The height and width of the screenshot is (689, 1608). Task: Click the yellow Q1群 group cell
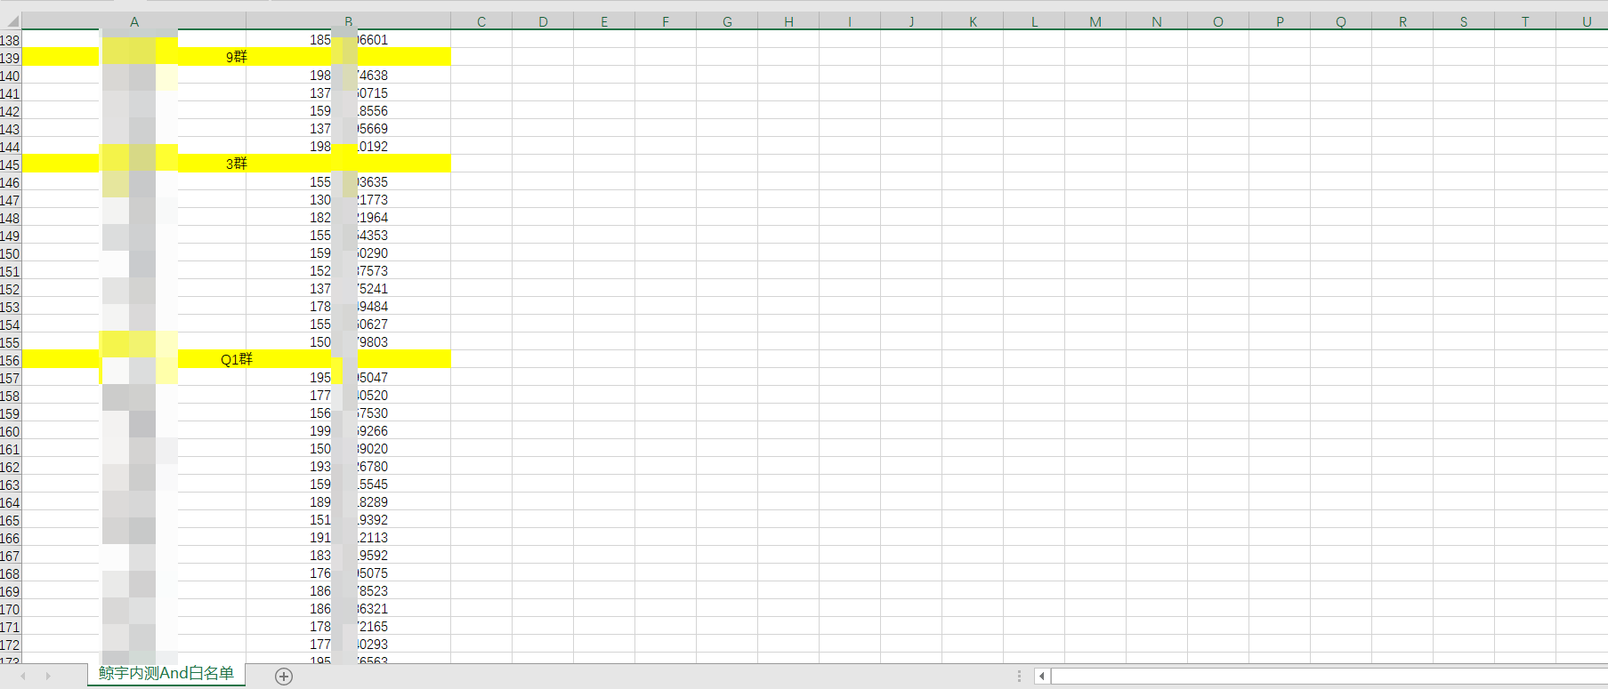(236, 359)
